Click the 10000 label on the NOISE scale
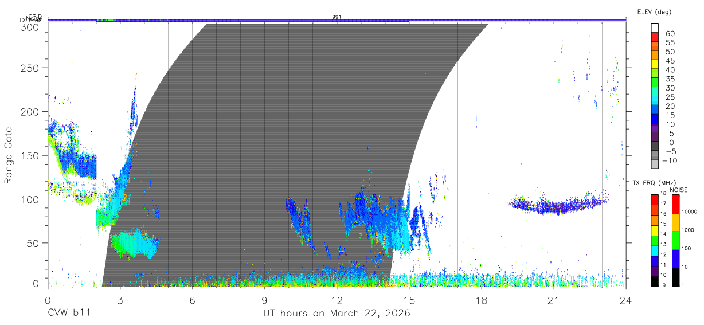 pos(690,212)
